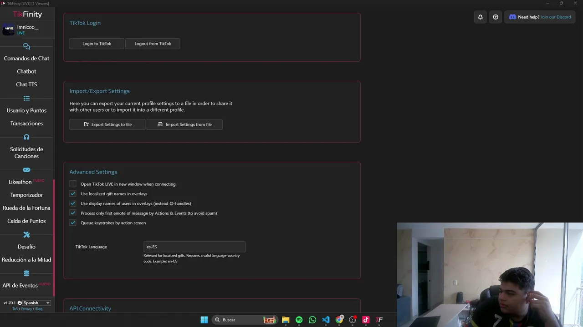
Task: Open the ToS link
Action: pos(15,309)
